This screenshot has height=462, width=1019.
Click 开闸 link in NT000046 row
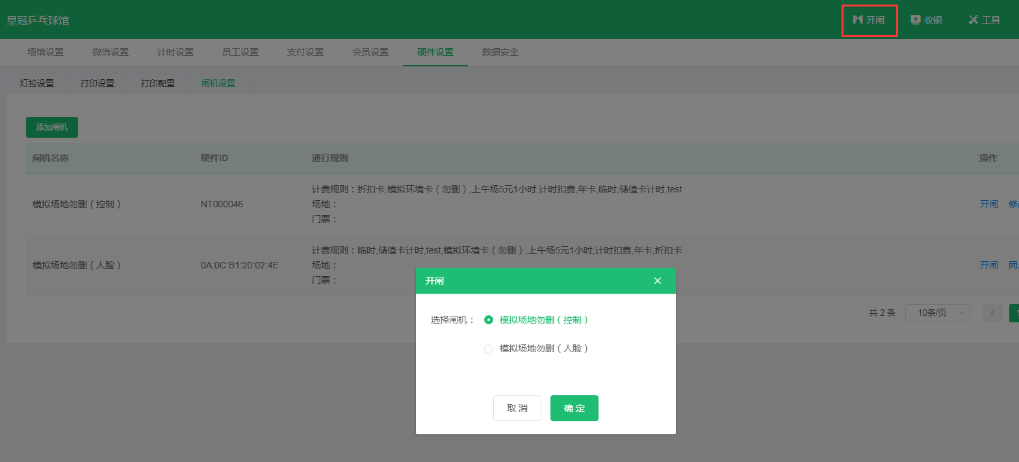(988, 204)
